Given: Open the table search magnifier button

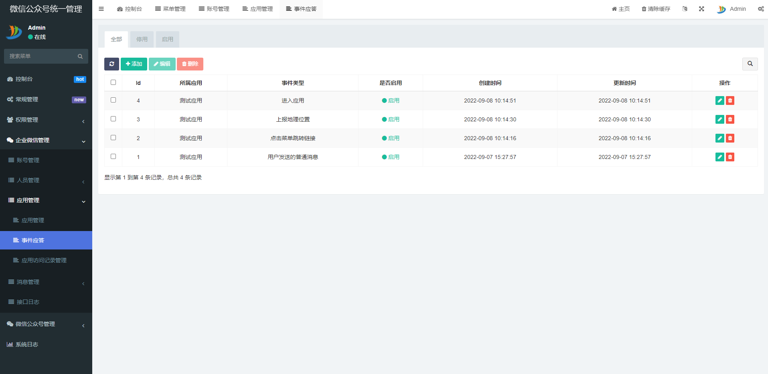Looking at the screenshot, I should (x=750, y=64).
